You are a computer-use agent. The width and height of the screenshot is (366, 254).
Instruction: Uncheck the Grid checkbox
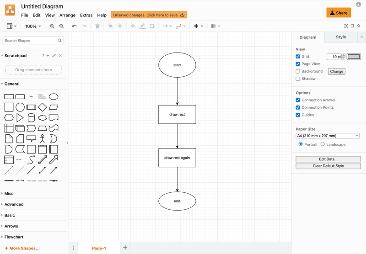(x=298, y=56)
